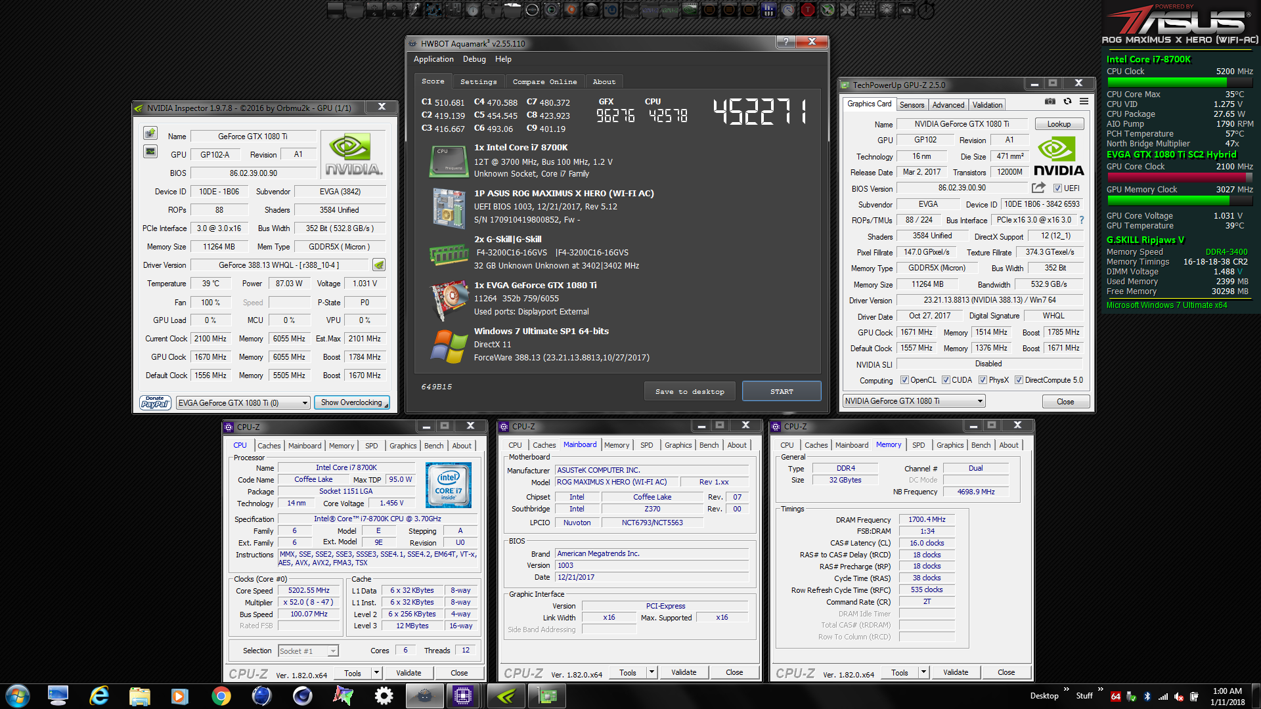Click GPU-Z refresh icon
1261x709 pixels.
(x=1068, y=101)
